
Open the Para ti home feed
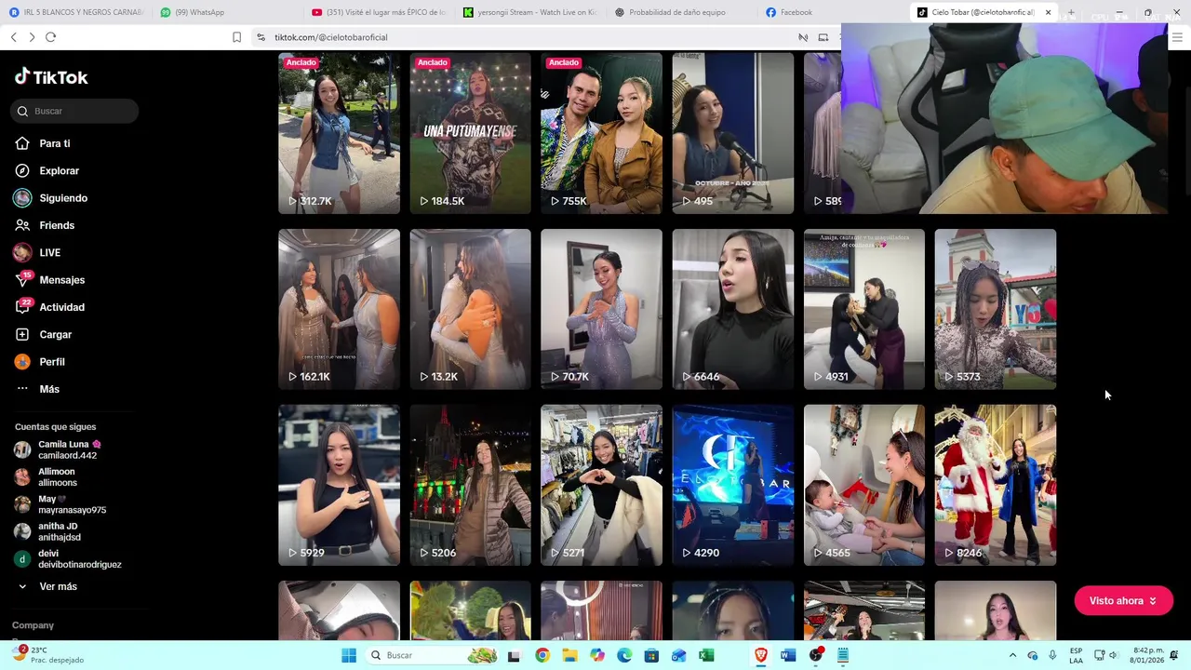point(43,143)
